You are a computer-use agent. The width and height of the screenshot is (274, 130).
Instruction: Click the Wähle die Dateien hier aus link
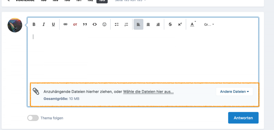tap(148, 92)
